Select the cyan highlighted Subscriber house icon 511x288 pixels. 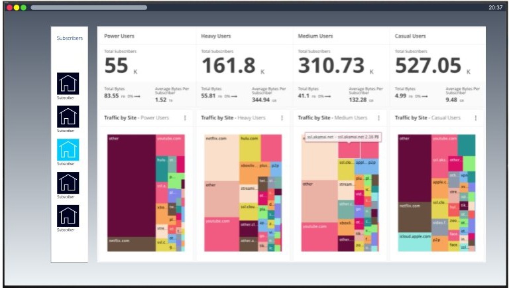(x=68, y=150)
